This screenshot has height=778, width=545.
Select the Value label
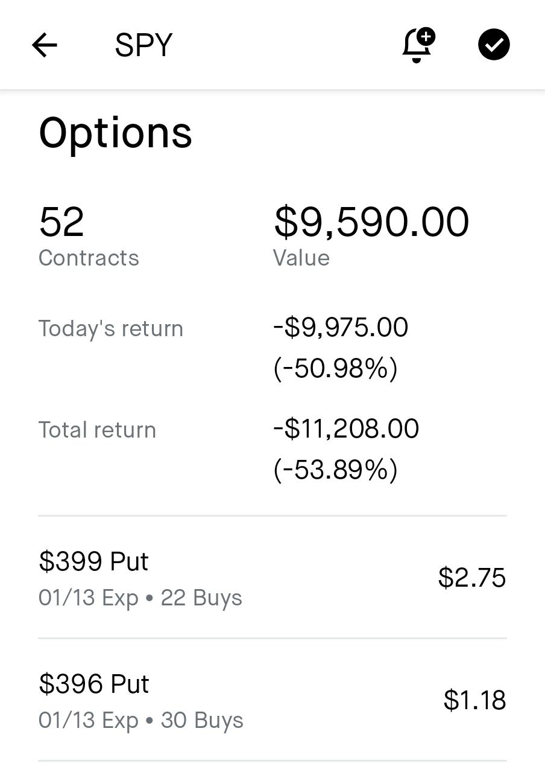pos(301,258)
